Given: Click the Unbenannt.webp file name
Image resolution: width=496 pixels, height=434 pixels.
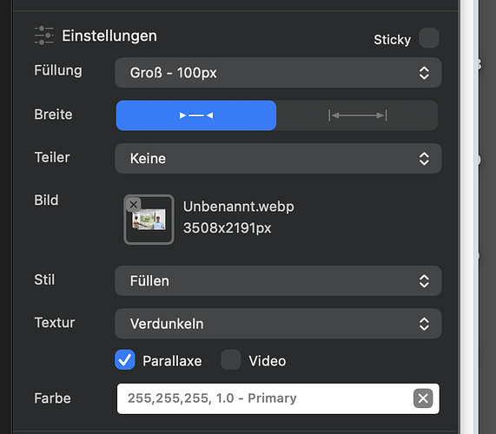Looking at the screenshot, I should (x=239, y=207).
